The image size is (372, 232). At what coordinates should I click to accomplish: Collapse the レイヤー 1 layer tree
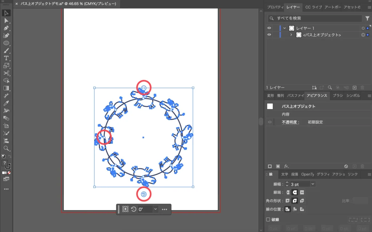[285, 28]
